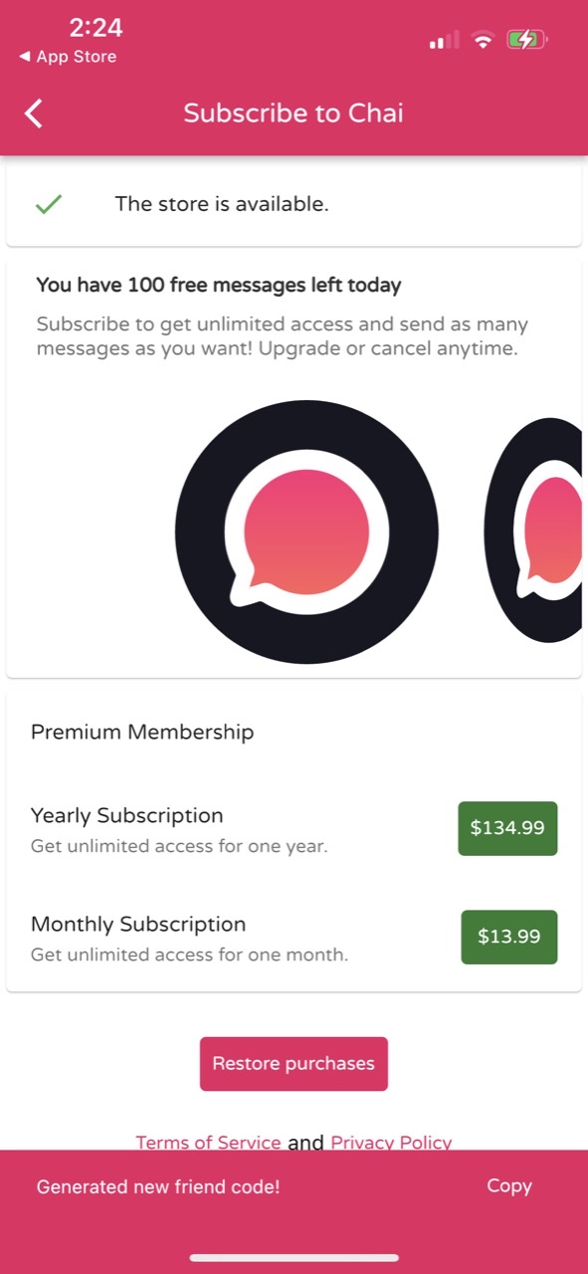The height and width of the screenshot is (1274, 588).
Task: Open the Privacy Policy link
Action: pos(391,1143)
